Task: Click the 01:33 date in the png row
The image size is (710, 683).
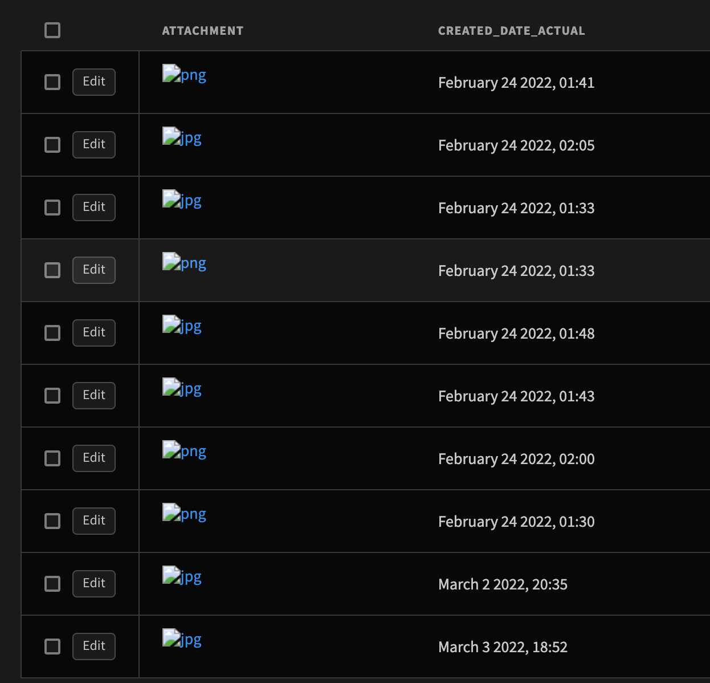Action: coord(516,271)
